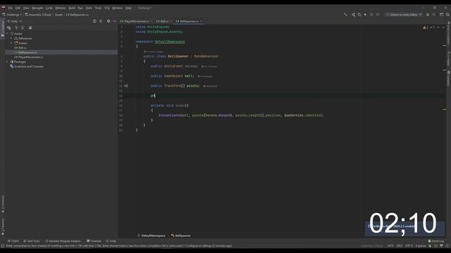Open the Navigate menu

click(x=37, y=8)
